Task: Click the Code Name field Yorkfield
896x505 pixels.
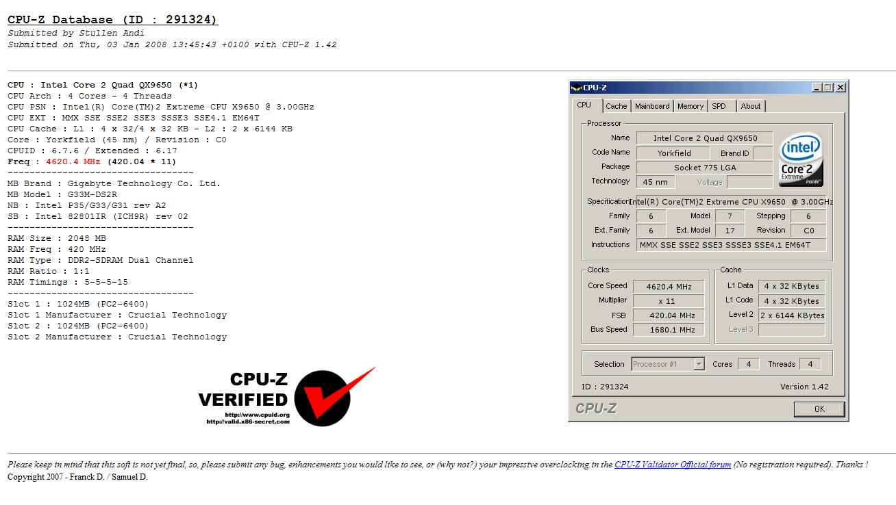Action: pos(674,153)
